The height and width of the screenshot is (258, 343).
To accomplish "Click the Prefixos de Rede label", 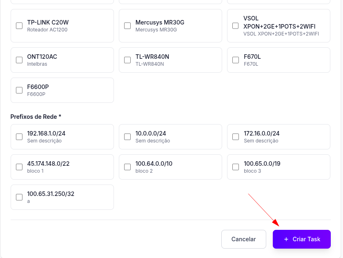I will pyautogui.click(x=36, y=117).
